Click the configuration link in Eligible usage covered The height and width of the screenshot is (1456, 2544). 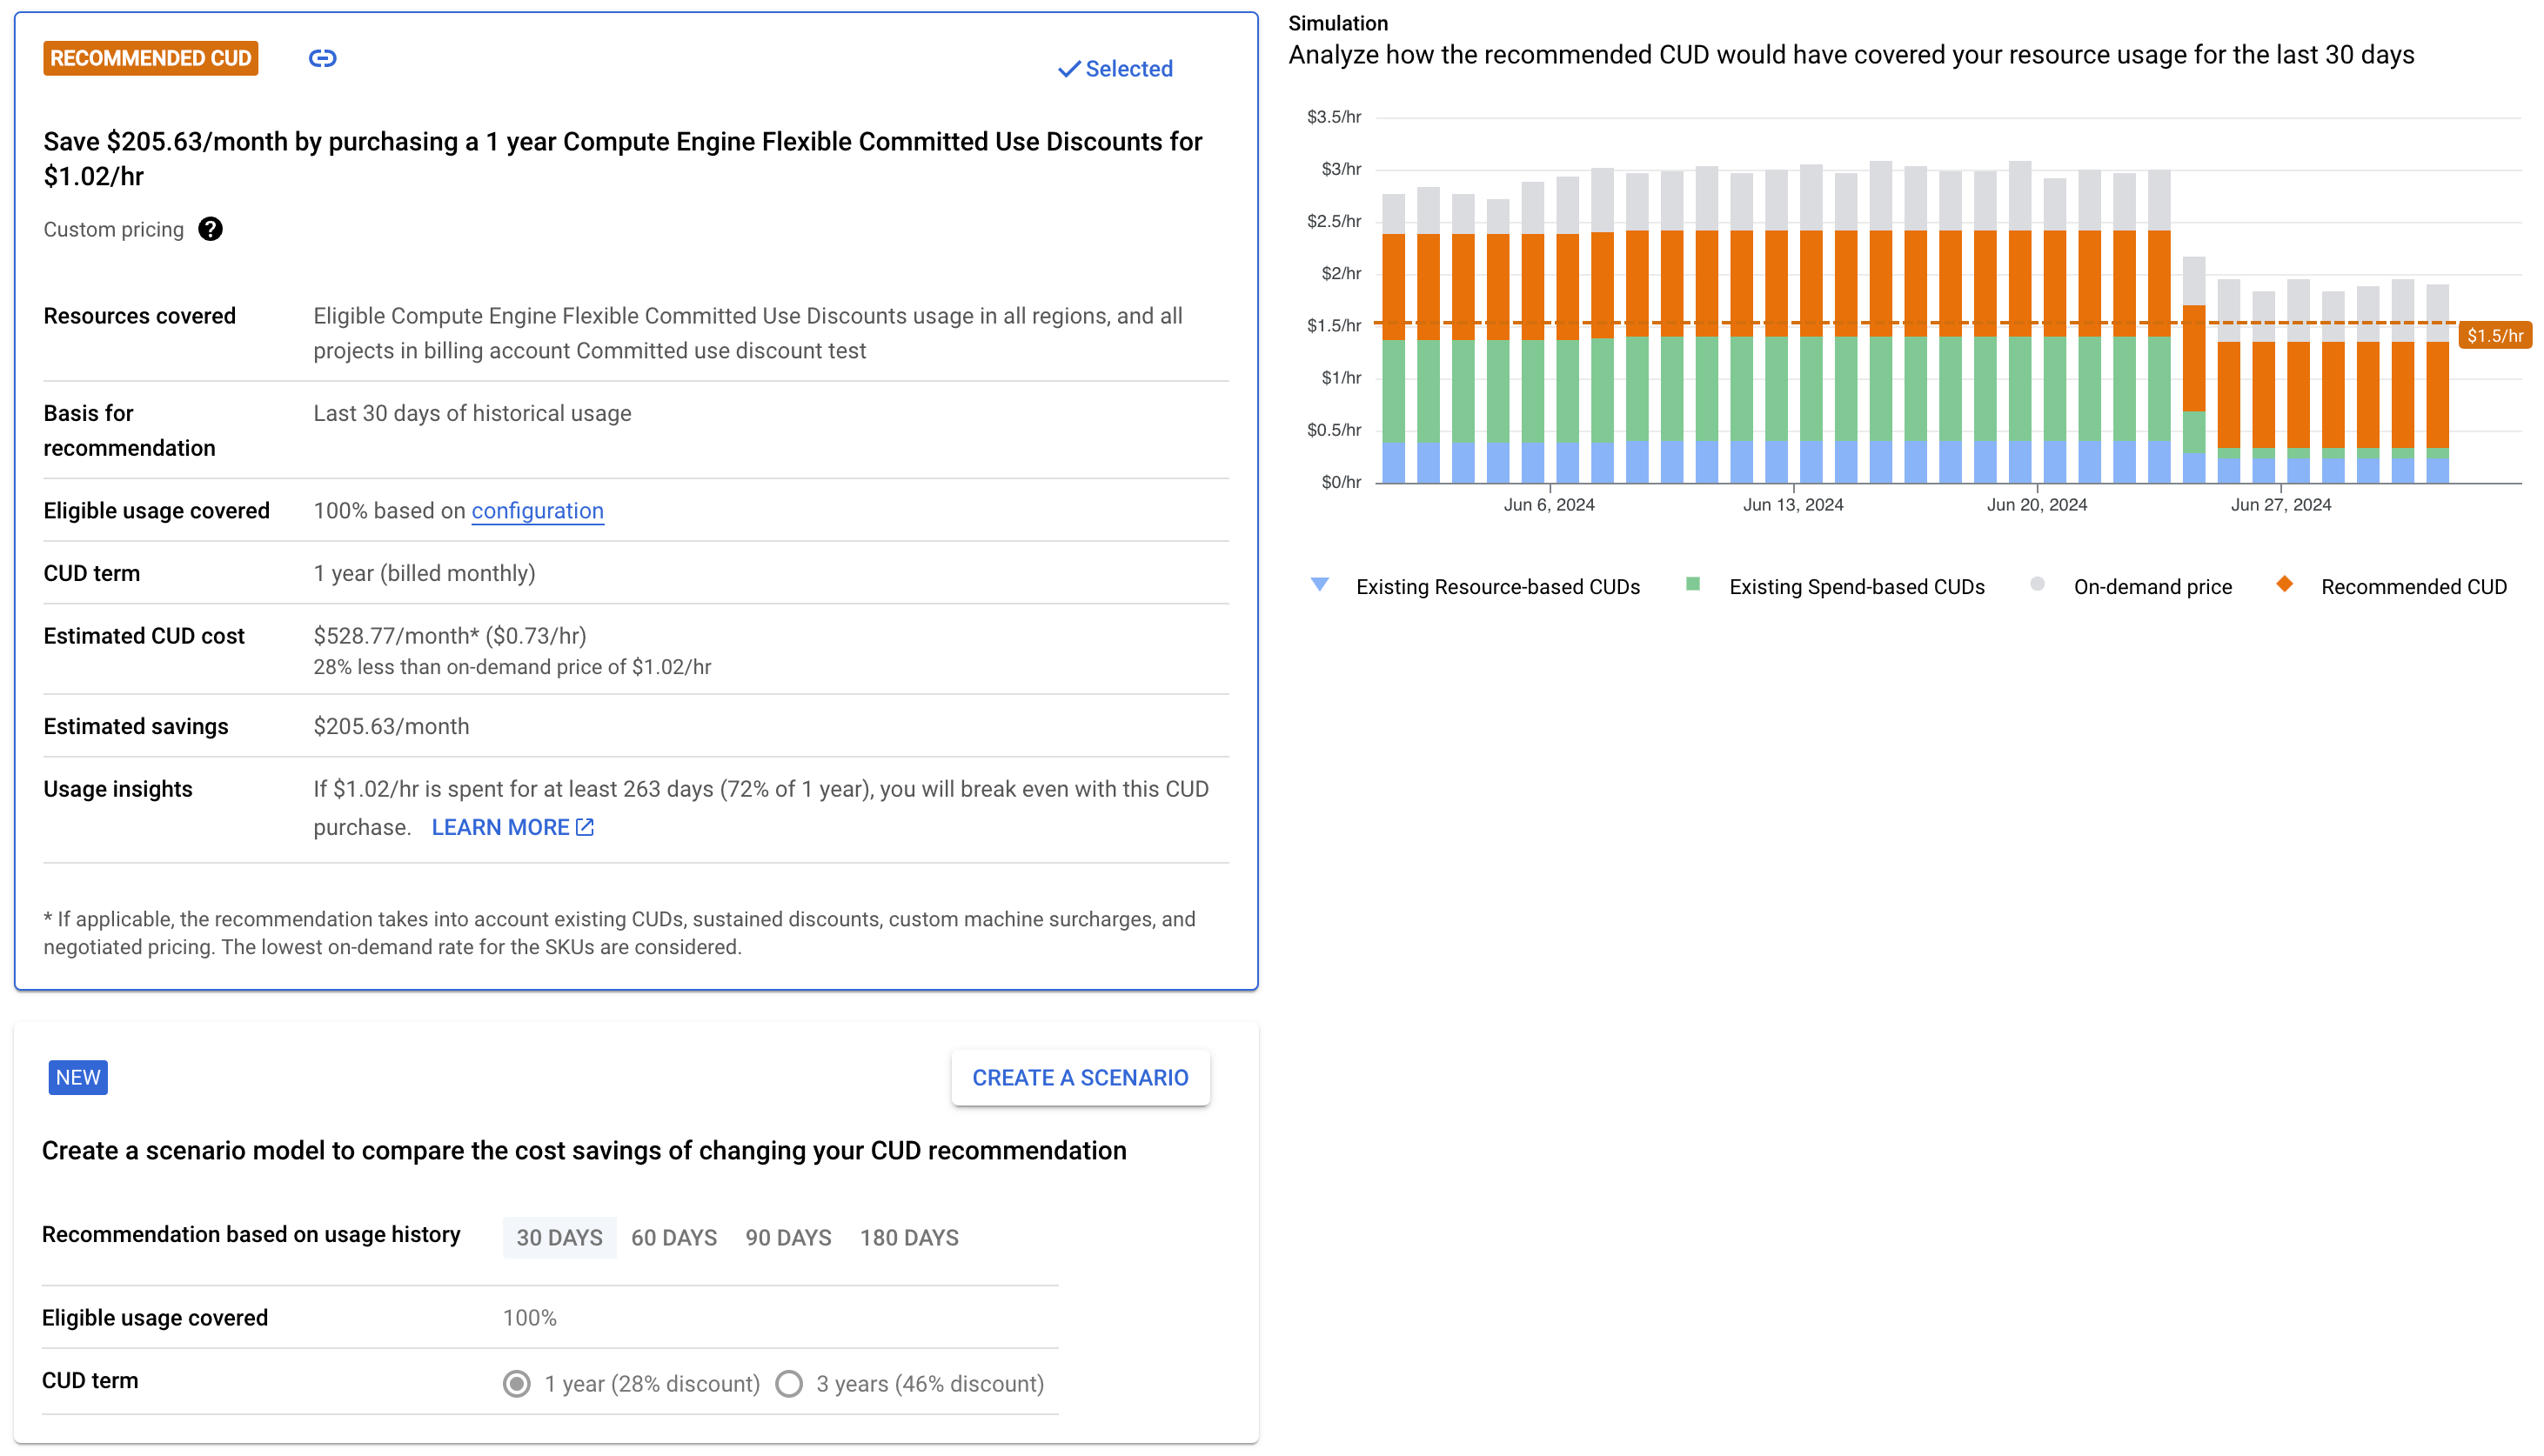[x=537, y=511]
